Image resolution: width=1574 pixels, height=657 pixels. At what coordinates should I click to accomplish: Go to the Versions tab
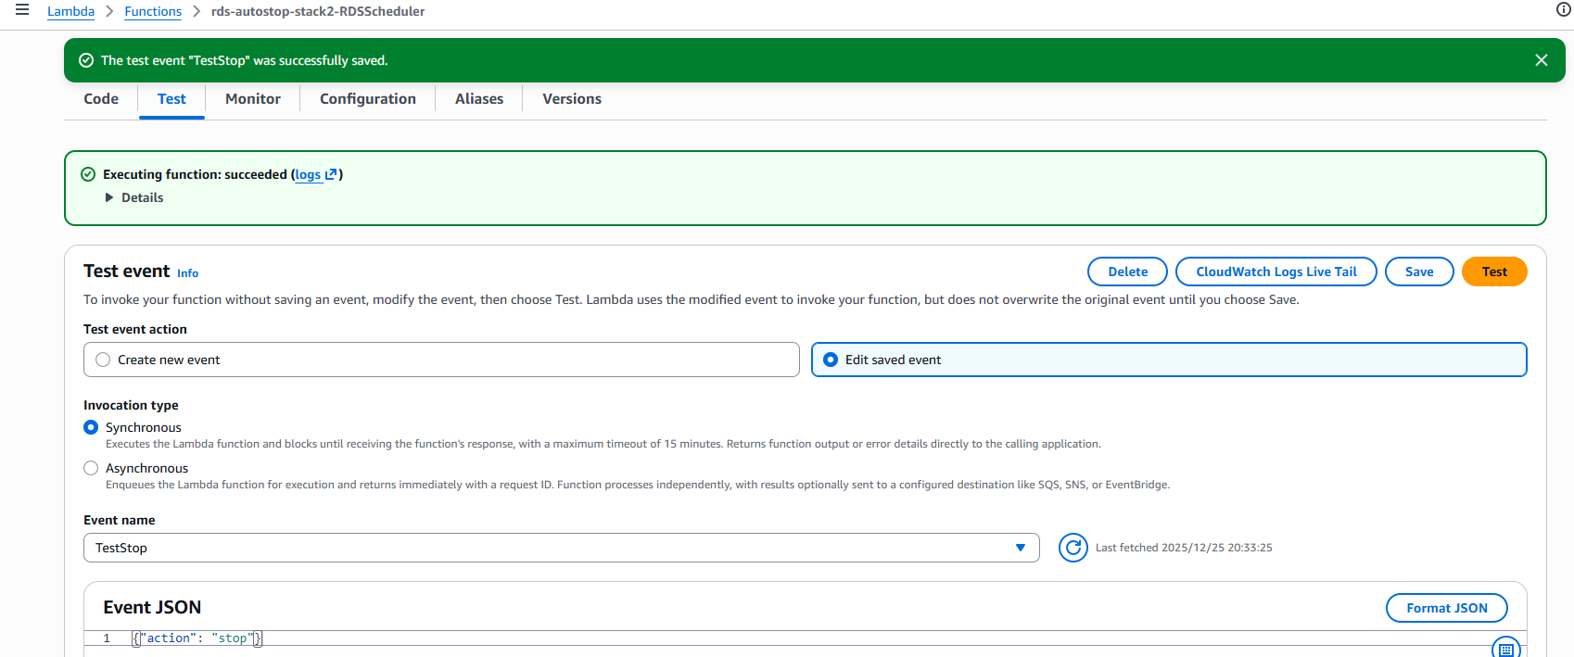(x=572, y=99)
